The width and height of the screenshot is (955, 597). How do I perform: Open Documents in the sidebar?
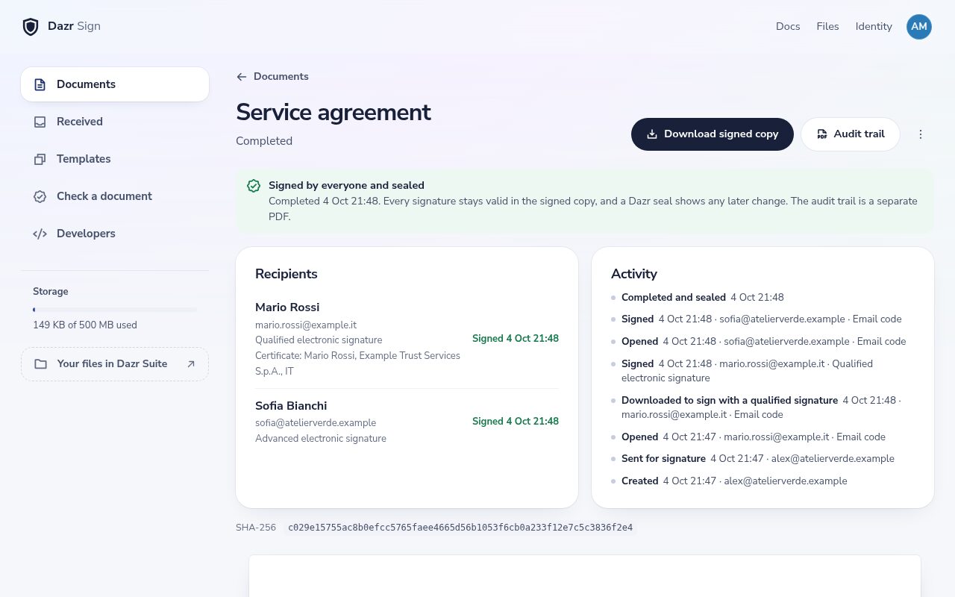pyautogui.click(x=115, y=84)
